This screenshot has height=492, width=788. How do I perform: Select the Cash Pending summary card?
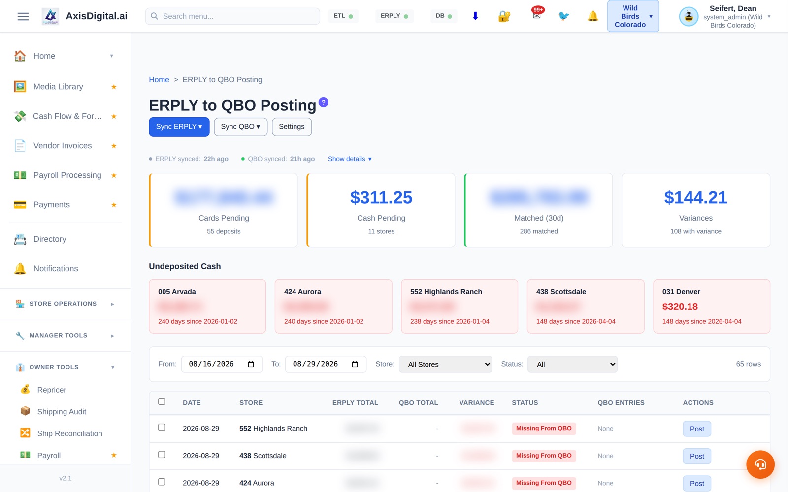(x=381, y=210)
